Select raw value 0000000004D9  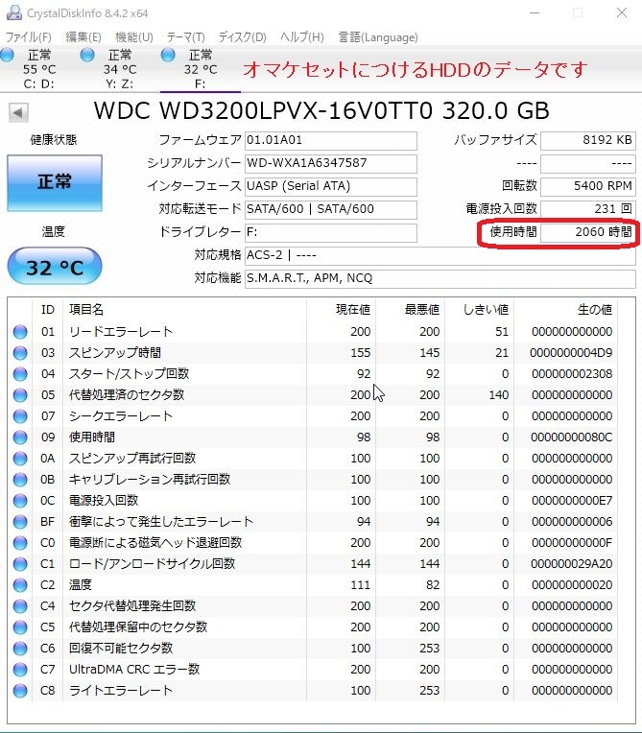571,353
